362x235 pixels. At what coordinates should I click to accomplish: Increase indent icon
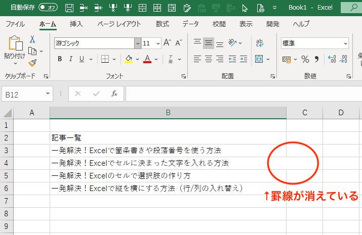[x=244, y=59]
